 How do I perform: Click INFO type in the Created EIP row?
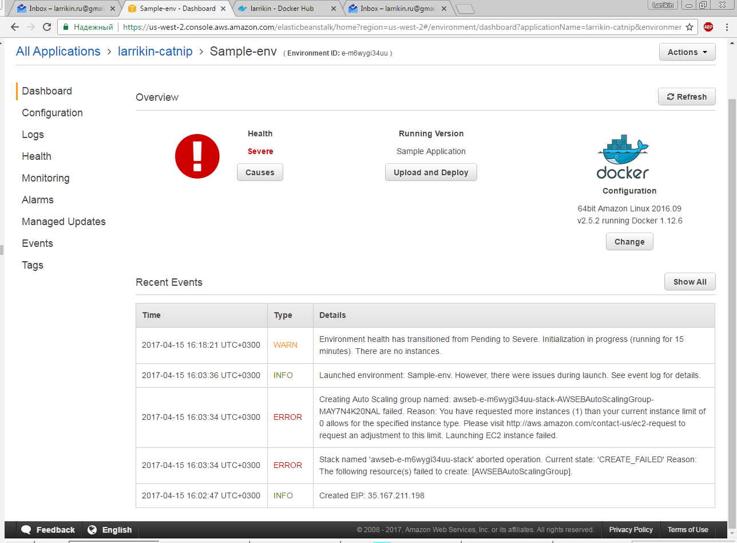tap(283, 495)
